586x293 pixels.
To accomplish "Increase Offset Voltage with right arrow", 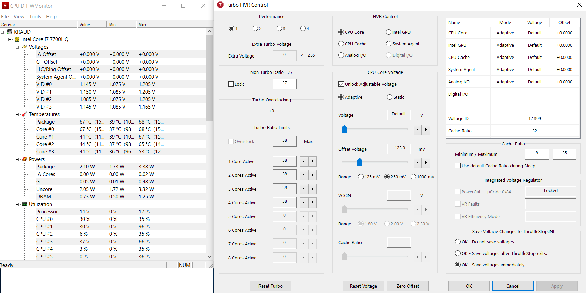I will (x=426, y=163).
